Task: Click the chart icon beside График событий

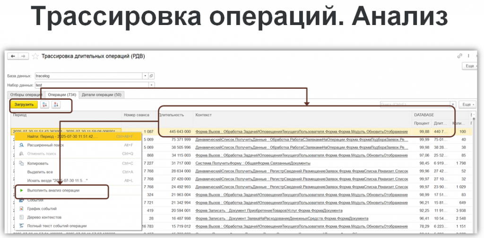Action: 21,209
